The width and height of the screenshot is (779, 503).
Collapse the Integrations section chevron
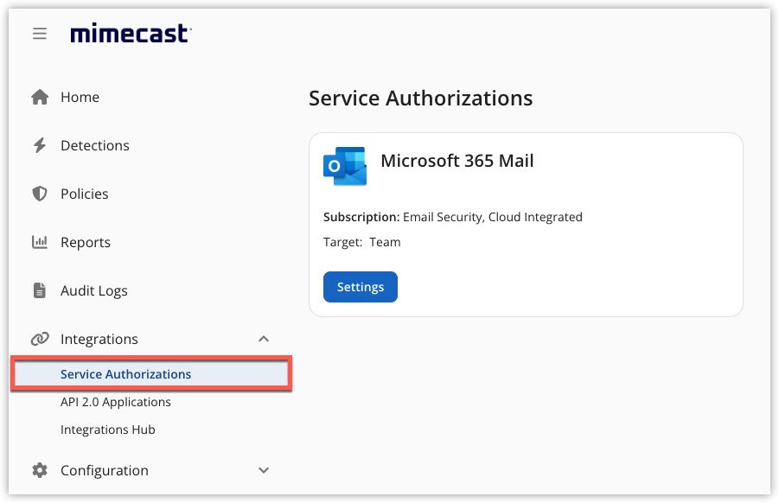[x=264, y=340]
